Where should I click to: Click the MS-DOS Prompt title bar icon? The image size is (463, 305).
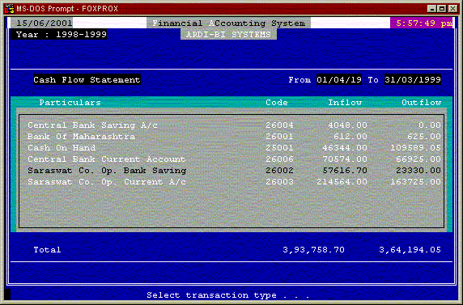10,9
